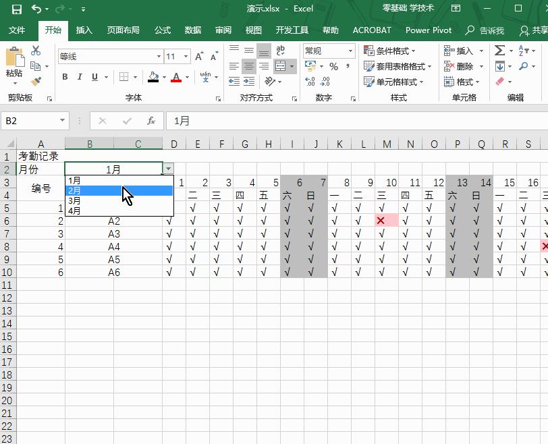Click the Format Painter brush icon

tap(36, 81)
